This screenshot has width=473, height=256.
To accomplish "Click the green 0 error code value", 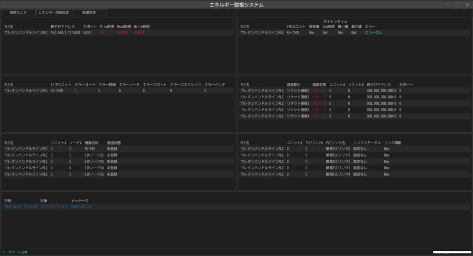I will tap(75, 91).
